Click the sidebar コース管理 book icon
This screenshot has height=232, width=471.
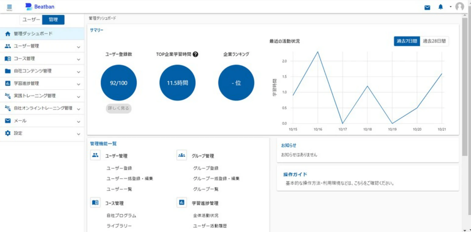pyautogui.click(x=8, y=59)
